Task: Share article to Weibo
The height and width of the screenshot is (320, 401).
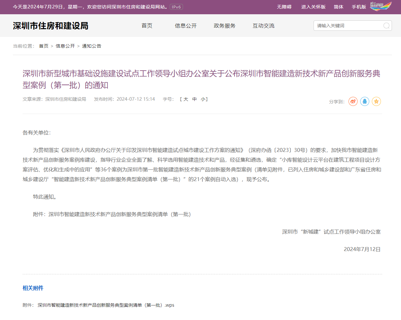Action: pos(353,101)
